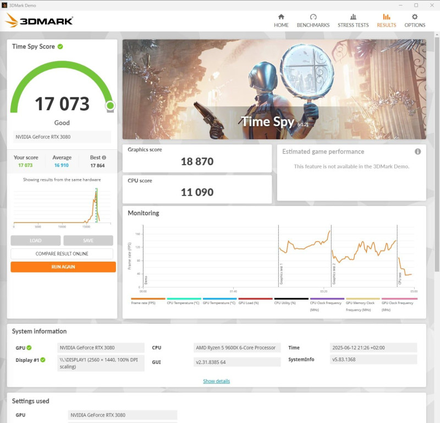Click the 3DMark Demo title bar icon
The image size is (440, 423).
pos(4,6)
